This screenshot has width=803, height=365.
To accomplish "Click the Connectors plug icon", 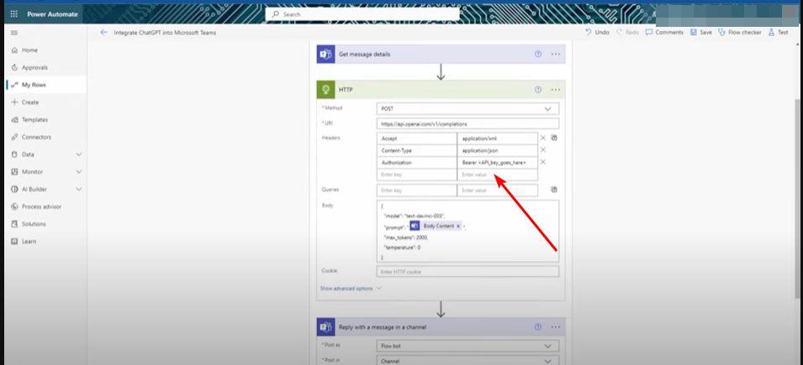I will pos(14,137).
